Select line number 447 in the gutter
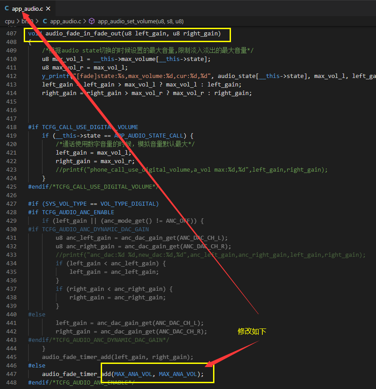 [11, 374]
